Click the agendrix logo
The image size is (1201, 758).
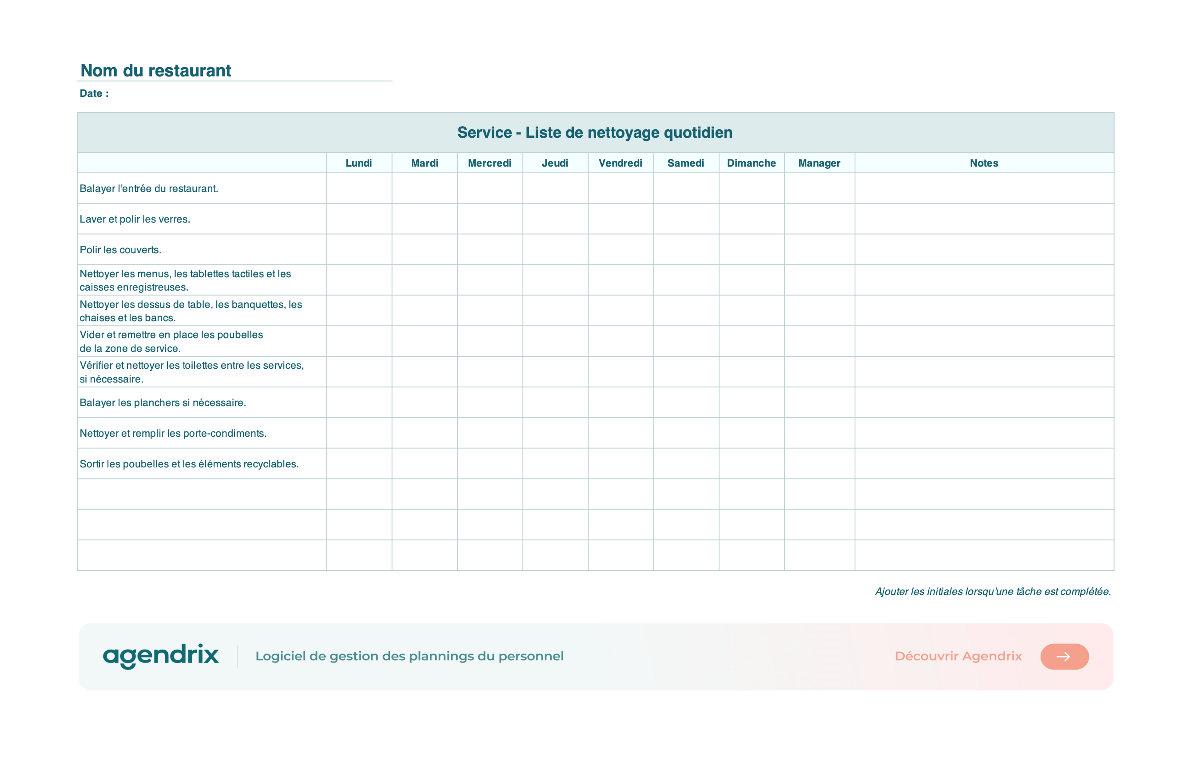click(161, 656)
